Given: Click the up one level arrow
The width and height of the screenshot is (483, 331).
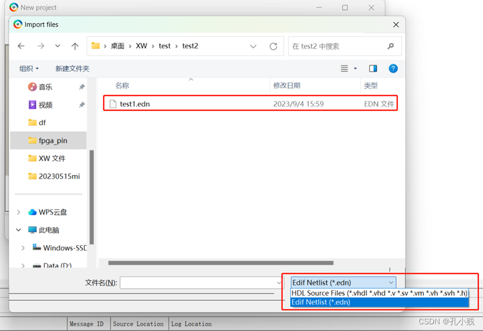Looking at the screenshot, I should pyautogui.click(x=75, y=46).
